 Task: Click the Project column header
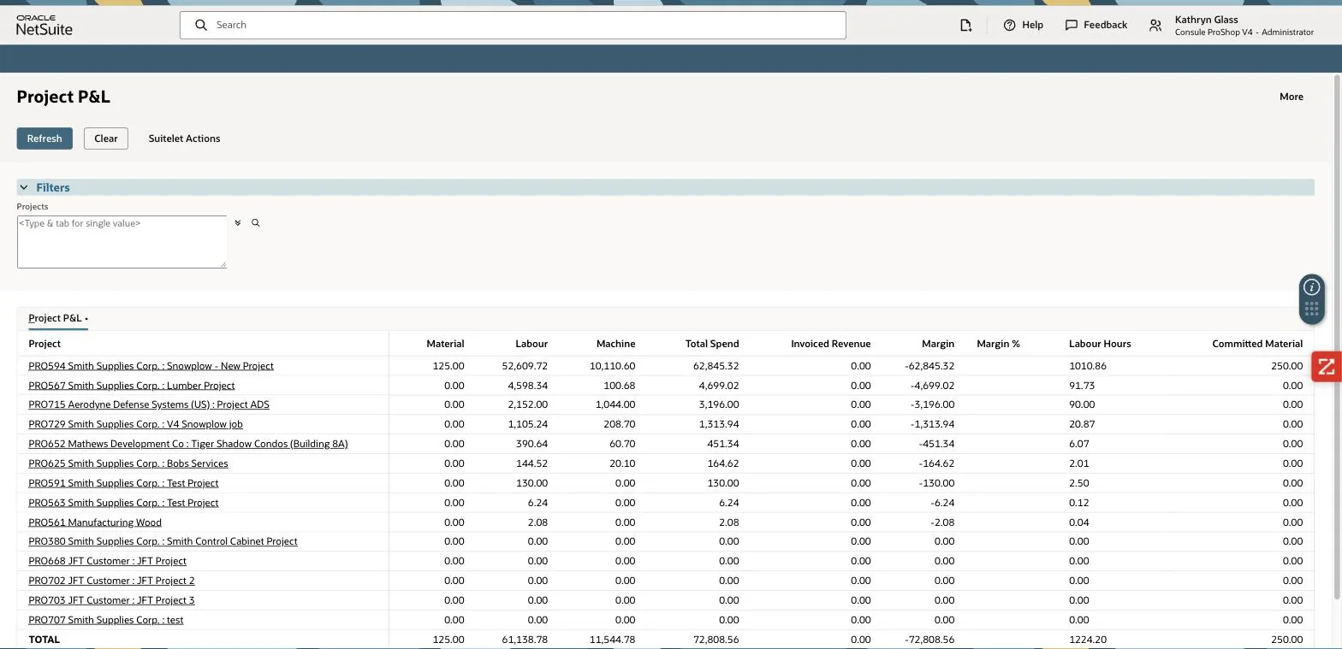coord(45,344)
